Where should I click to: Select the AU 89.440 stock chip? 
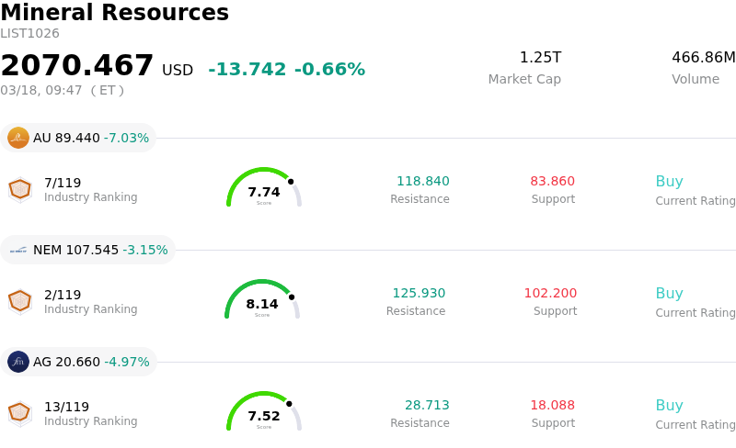(x=78, y=138)
